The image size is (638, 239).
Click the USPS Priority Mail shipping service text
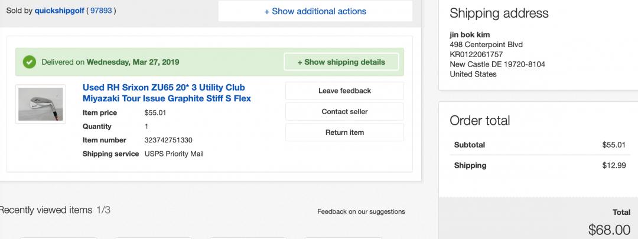174,154
